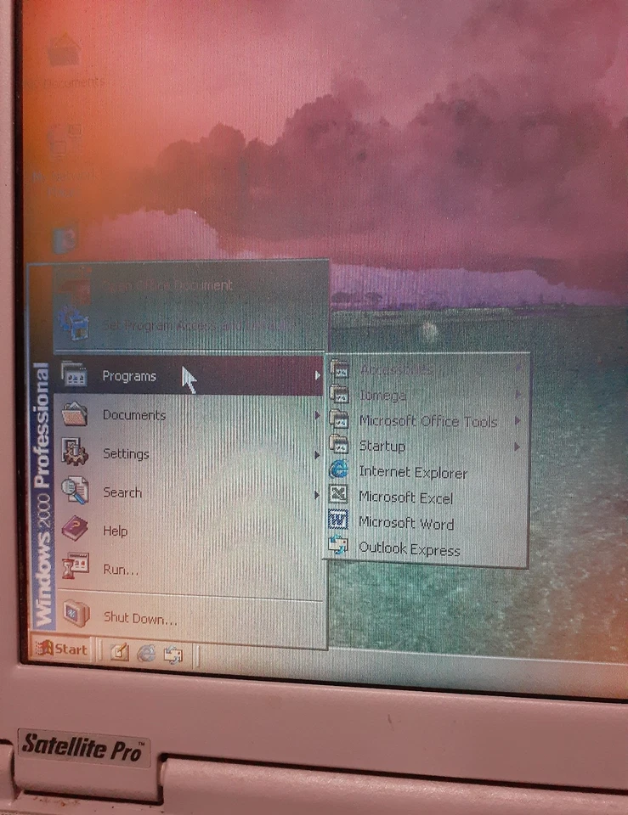This screenshot has height=815, width=628.
Task: Expand the Microsoft Office Tools arrow
Action: coord(518,420)
